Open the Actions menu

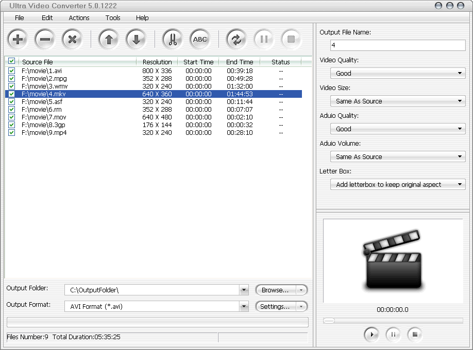79,17
